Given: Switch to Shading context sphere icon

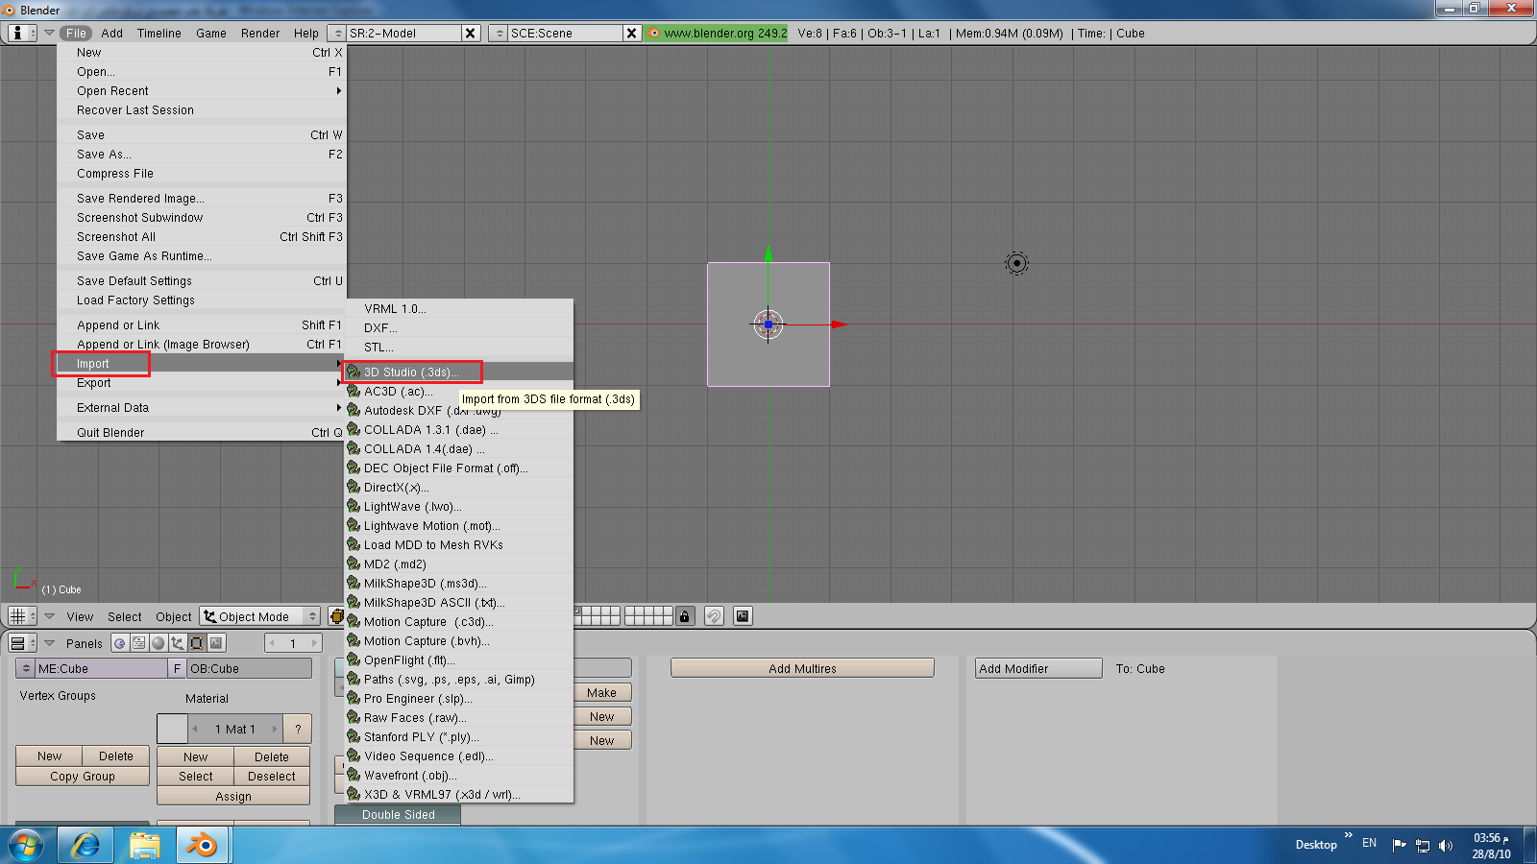Looking at the screenshot, I should [159, 643].
